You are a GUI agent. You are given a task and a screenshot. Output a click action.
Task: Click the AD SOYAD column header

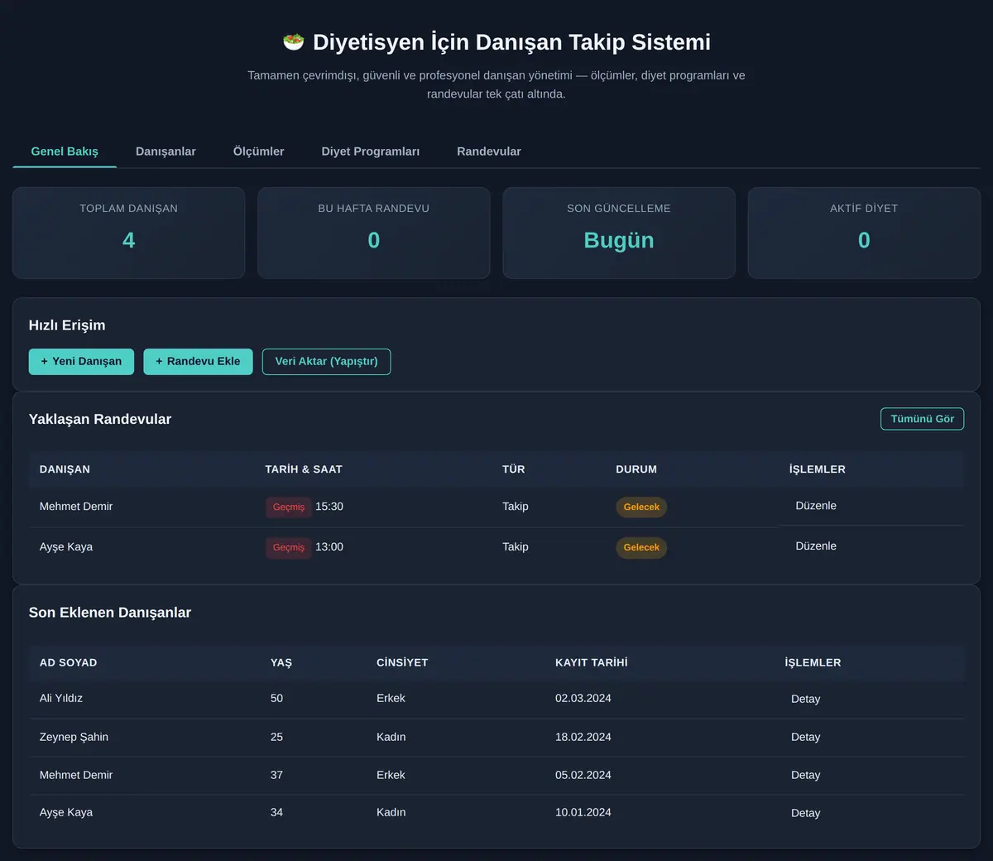[68, 662]
